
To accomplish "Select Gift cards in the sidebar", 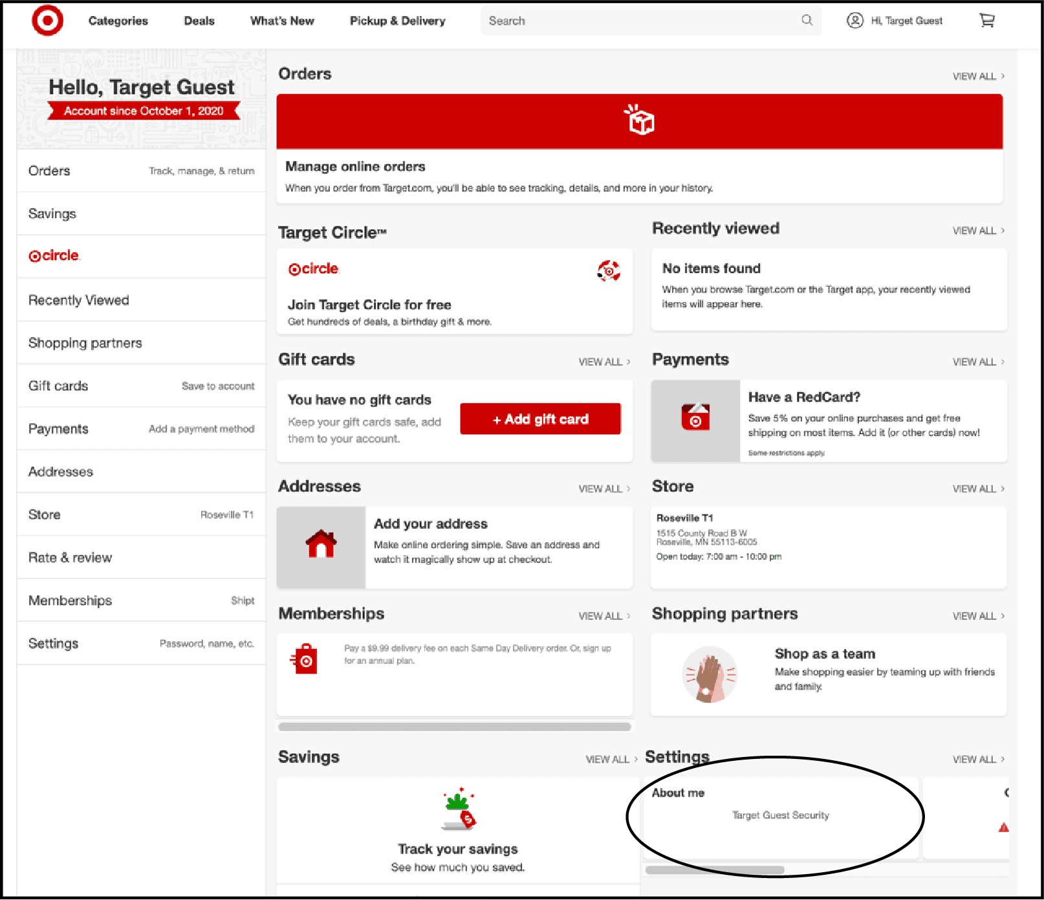I will 142,386.
